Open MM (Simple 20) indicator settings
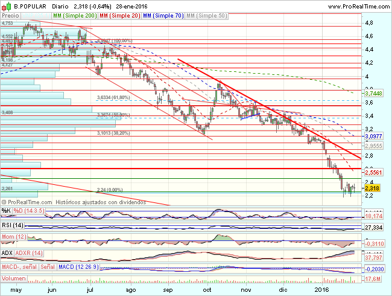This screenshot has width=392, height=296. [x=120, y=16]
